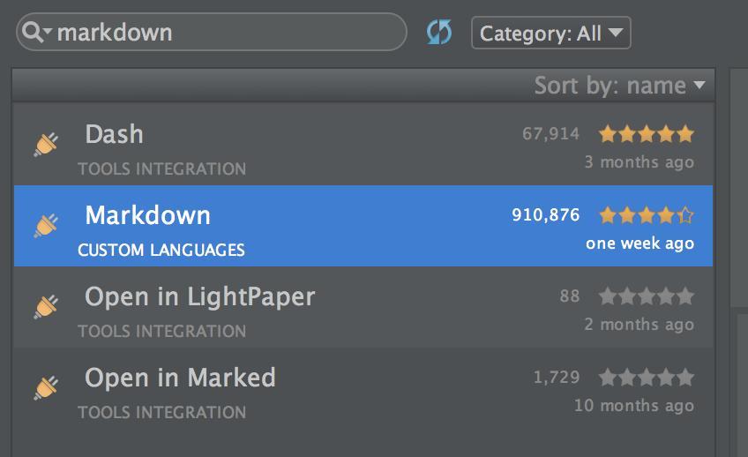748x457 pixels.
Task: Click the Markdown star rating
Action: [647, 215]
